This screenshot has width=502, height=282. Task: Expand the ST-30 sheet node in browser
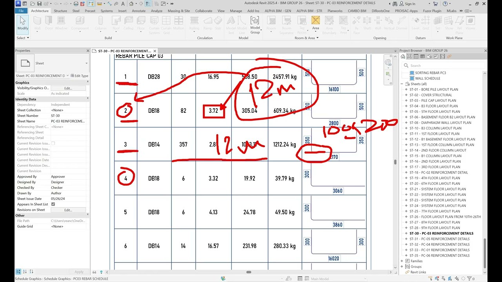[406, 233]
